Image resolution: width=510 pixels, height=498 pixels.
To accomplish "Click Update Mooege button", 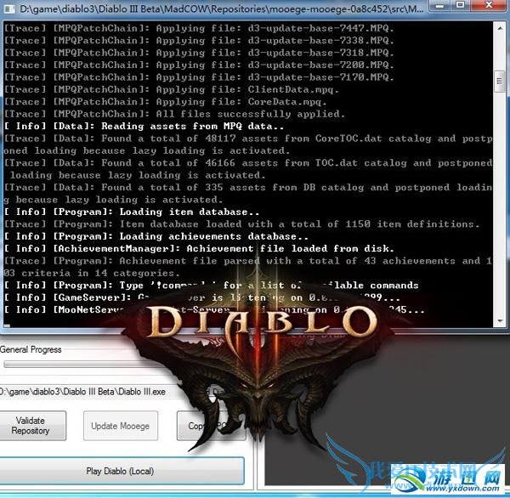I will pyautogui.click(x=121, y=426).
